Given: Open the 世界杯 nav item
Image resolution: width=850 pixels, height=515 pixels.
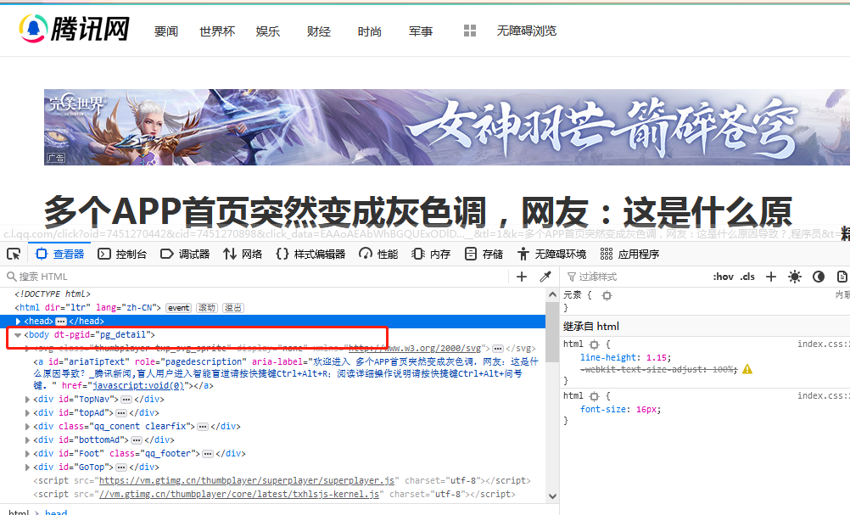Looking at the screenshot, I should tap(217, 31).
